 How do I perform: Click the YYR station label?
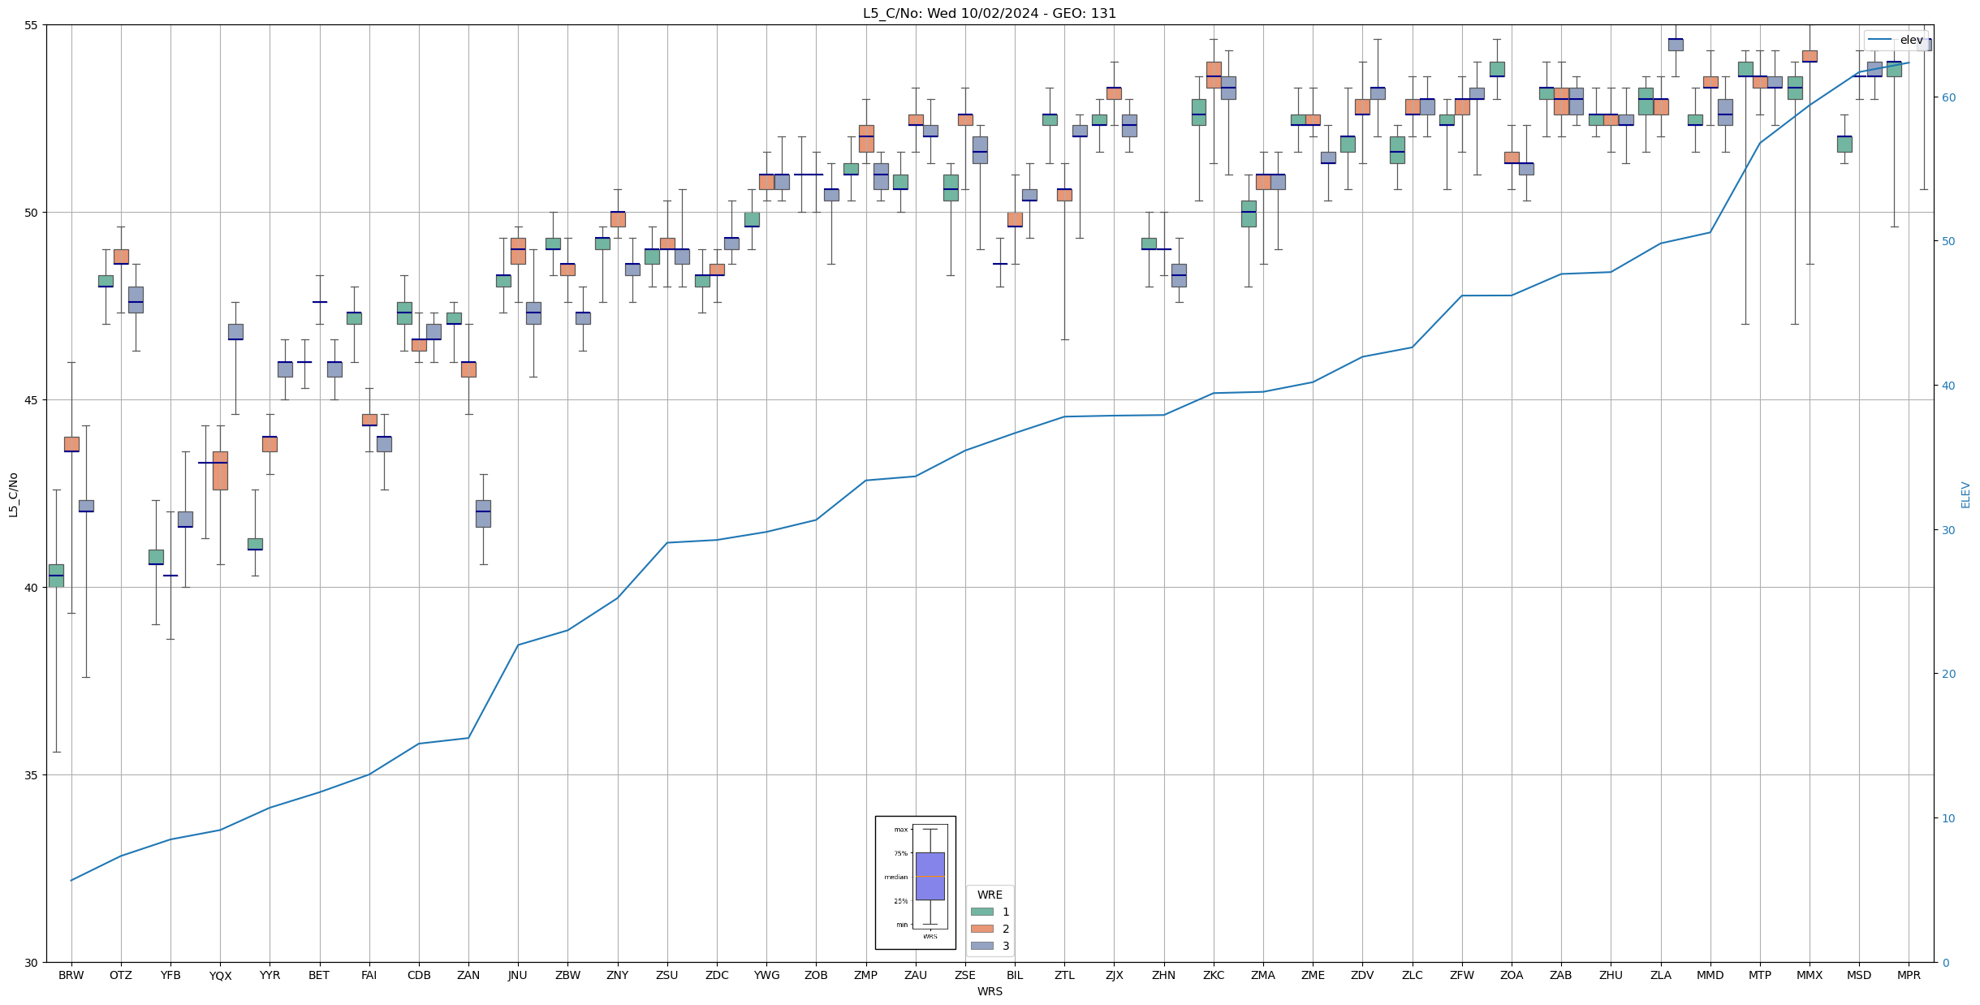point(270,975)
